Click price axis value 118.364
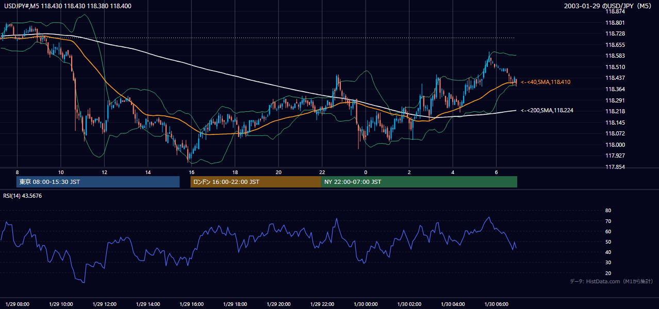659x309 pixels. [615, 89]
